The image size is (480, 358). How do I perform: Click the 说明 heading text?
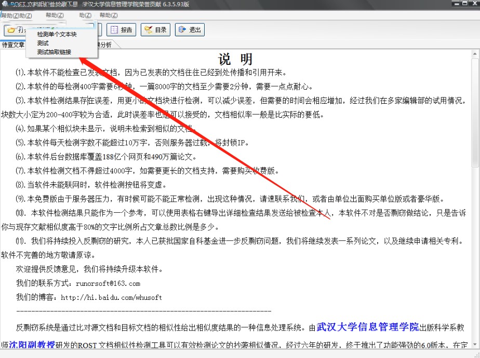click(x=235, y=59)
